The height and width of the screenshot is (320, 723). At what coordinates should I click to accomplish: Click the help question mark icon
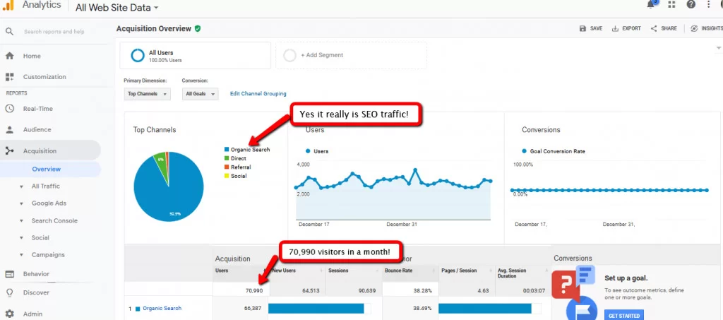click(x=691, y=5)
